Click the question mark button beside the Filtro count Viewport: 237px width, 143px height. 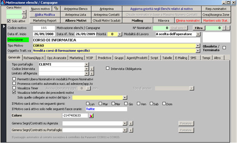(x=224, y=28)
